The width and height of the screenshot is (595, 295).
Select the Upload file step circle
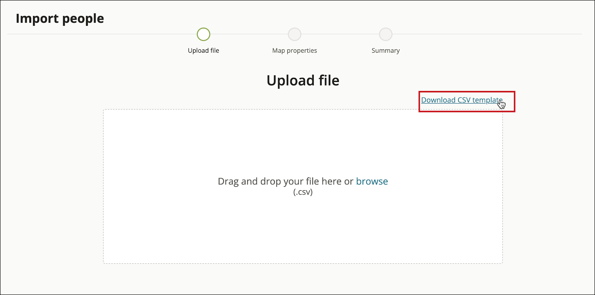(203, 34)
